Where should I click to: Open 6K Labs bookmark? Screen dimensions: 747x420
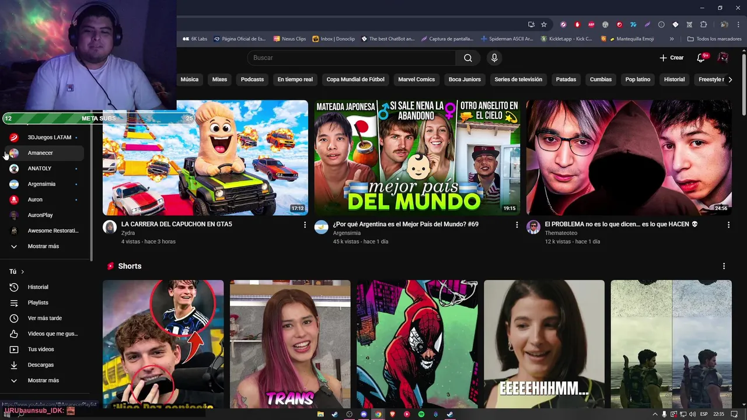tap(195, 39)
